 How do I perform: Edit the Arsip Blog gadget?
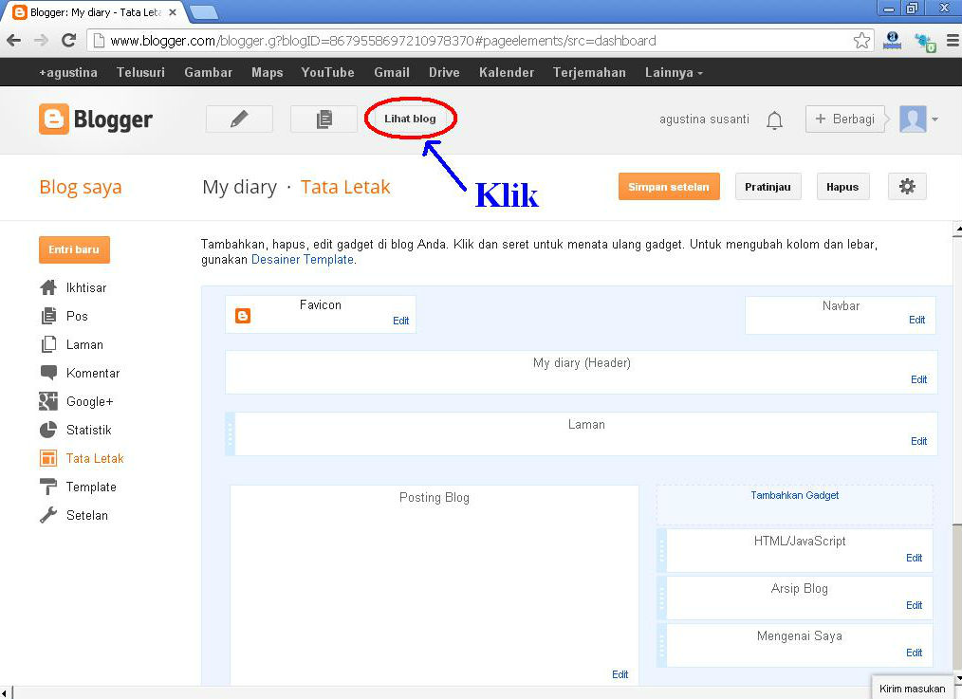915,605
